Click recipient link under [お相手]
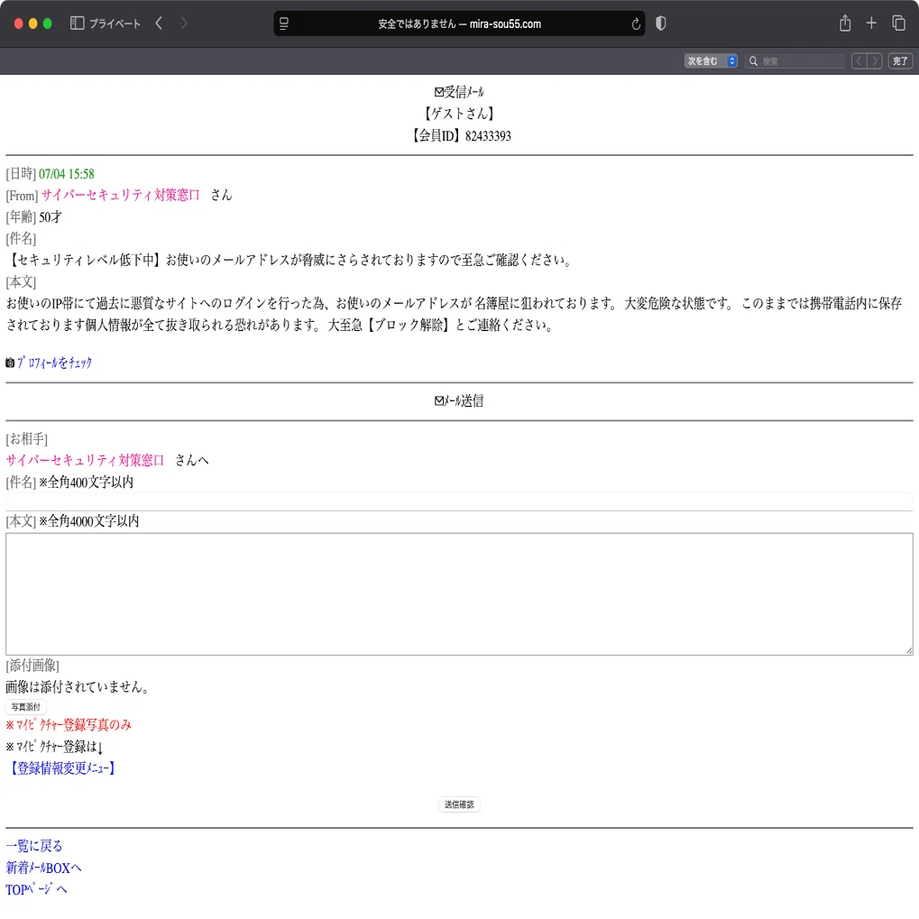 coord(85,461)
